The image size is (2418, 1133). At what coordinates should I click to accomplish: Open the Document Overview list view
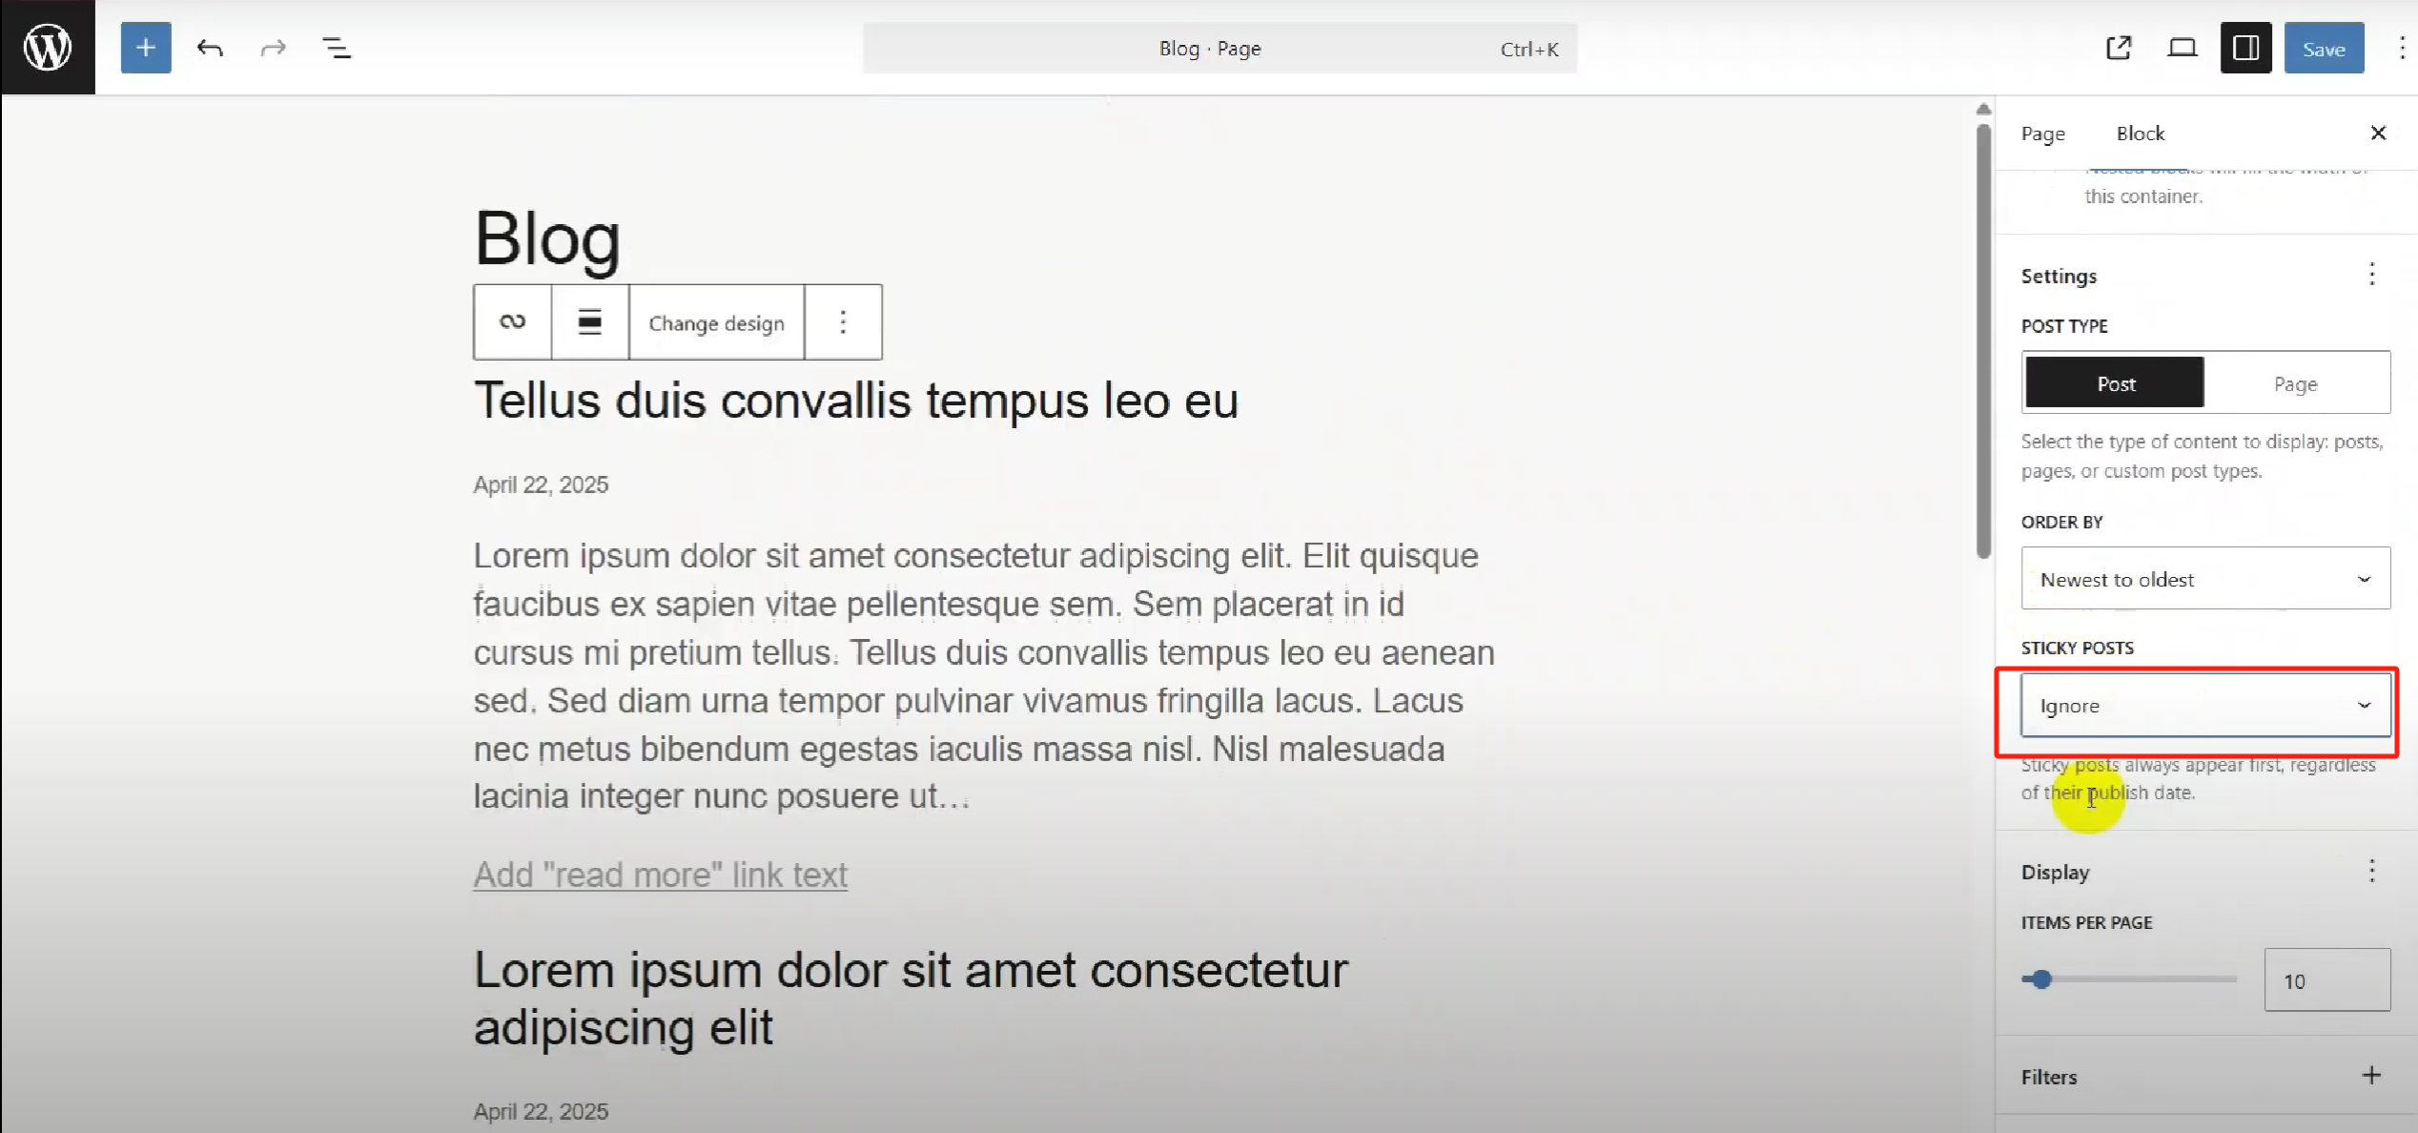click(337, 48)
